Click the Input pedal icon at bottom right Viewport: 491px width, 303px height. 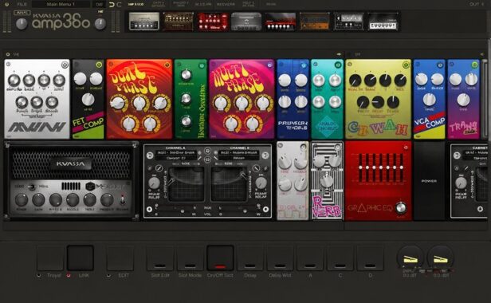410,259
